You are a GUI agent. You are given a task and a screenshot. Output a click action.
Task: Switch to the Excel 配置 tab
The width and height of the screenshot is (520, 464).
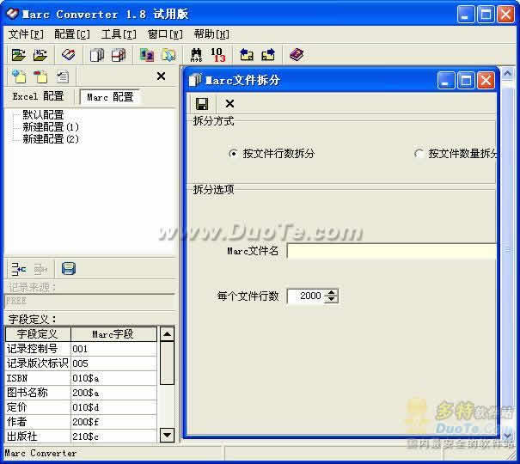coord(38,97)
